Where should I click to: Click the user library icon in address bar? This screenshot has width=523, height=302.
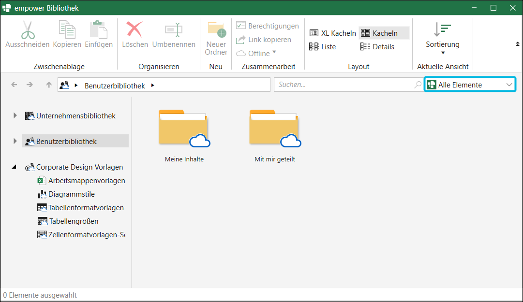64,85
